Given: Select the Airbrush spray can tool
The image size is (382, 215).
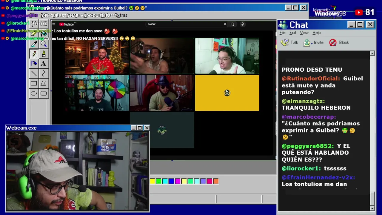Looking at the screenshot, I should (x=34, y=64).
